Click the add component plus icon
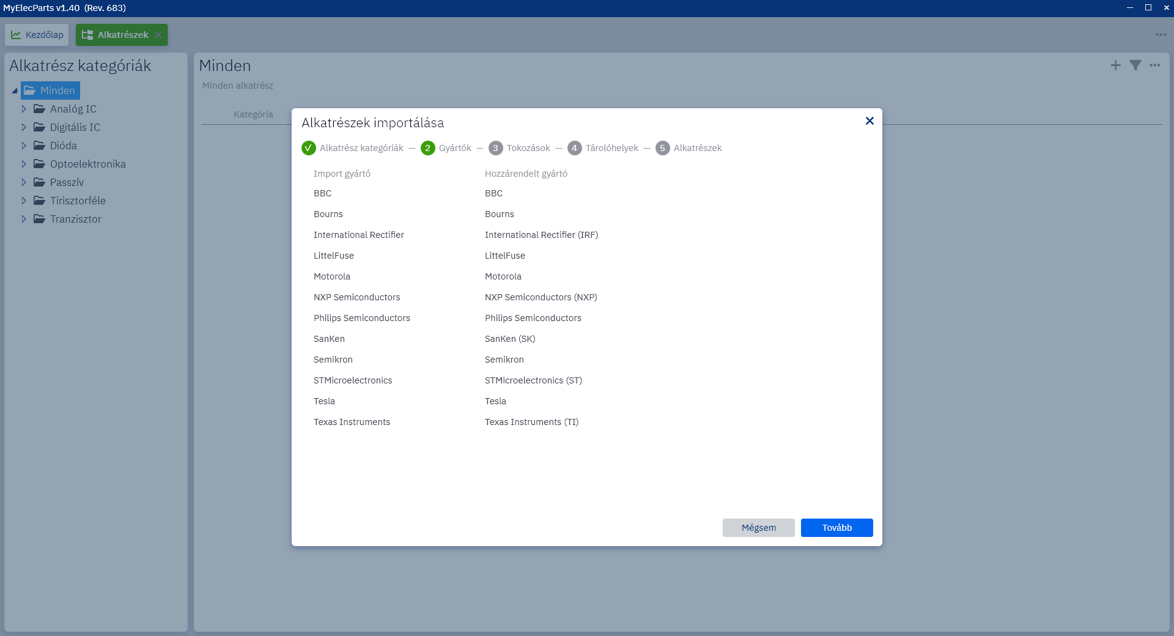 tap(1115, 65)
